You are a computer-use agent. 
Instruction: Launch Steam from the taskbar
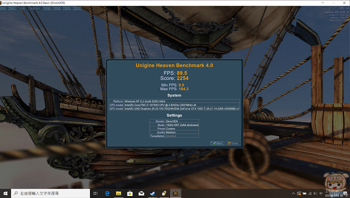pos(152,193)
